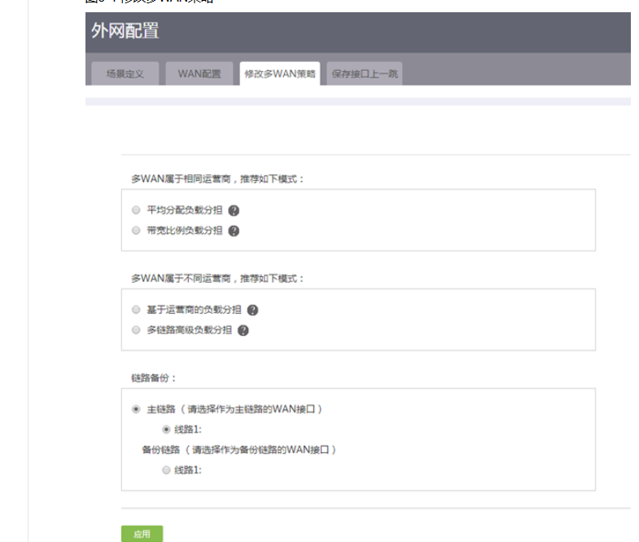Viewport: 639px width, 542px height.
Task: Click the 备份链路 description text
Action: [239, 450]
